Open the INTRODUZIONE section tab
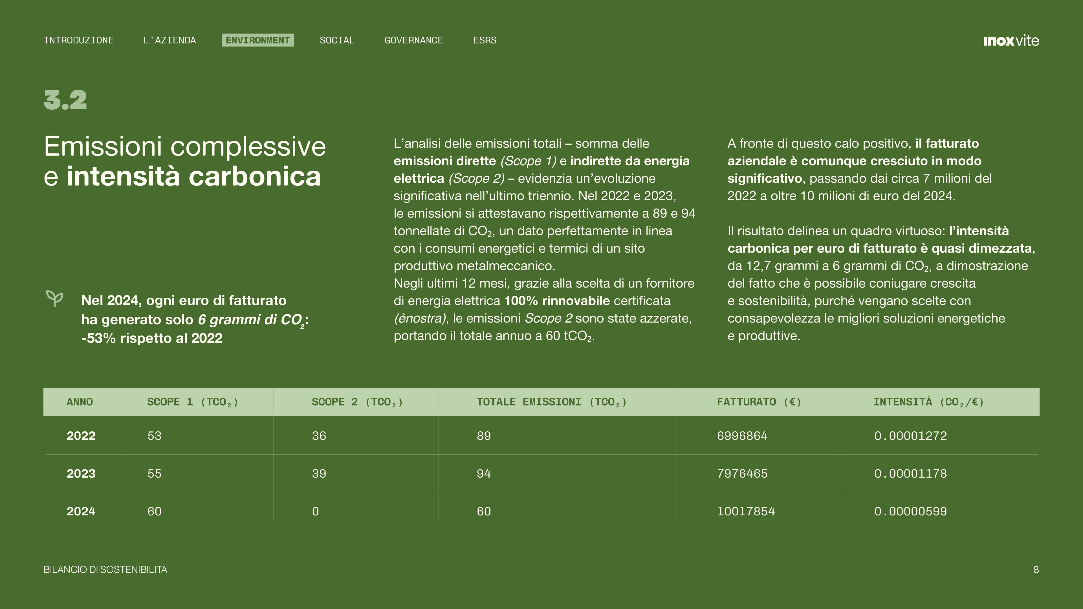The image size is (1083, 609). [x=79, y=40]
